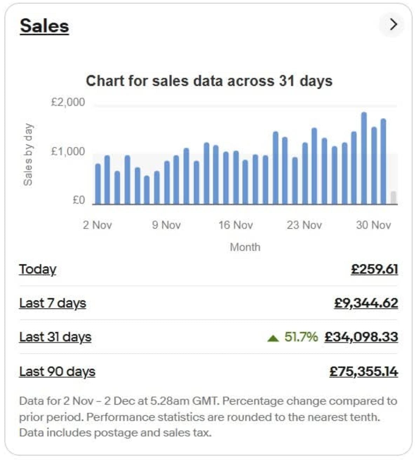Open the Last 31 days link
The height and width of the screenshot is (460, 416).
tap(55, 337)
